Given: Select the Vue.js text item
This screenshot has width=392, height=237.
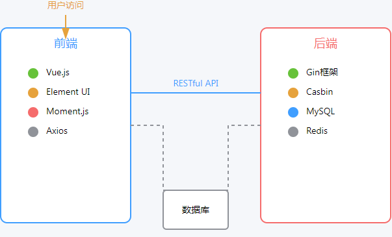Looking at the screenshot, I should pyautogui.click(x=58, y=73).
